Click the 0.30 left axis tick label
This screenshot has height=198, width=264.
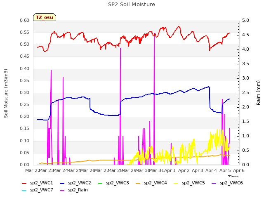click(25, 92)
